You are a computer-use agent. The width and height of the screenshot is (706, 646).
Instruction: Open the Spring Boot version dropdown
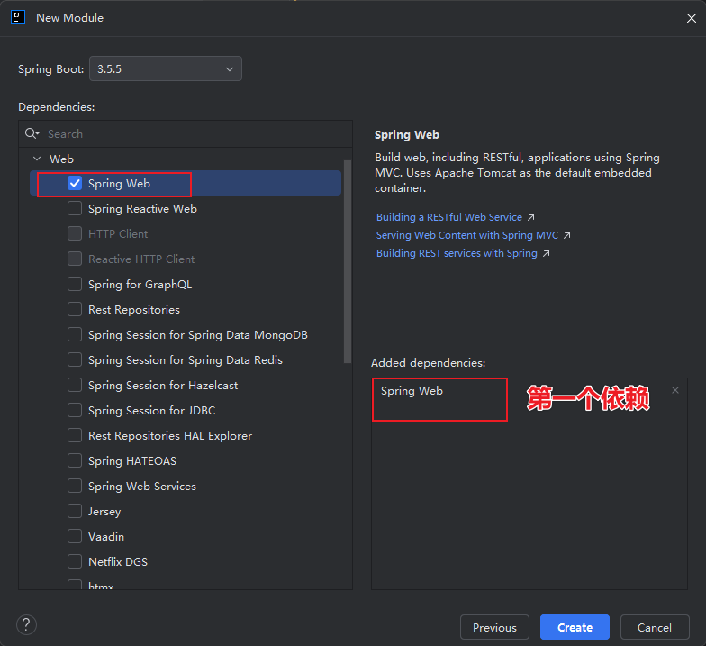click(166, 68)
